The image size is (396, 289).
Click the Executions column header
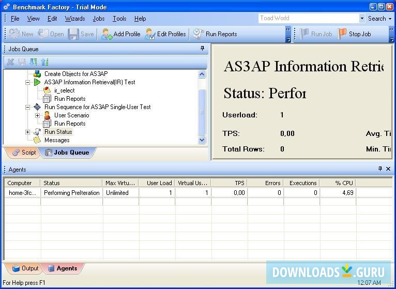[301, 183]
